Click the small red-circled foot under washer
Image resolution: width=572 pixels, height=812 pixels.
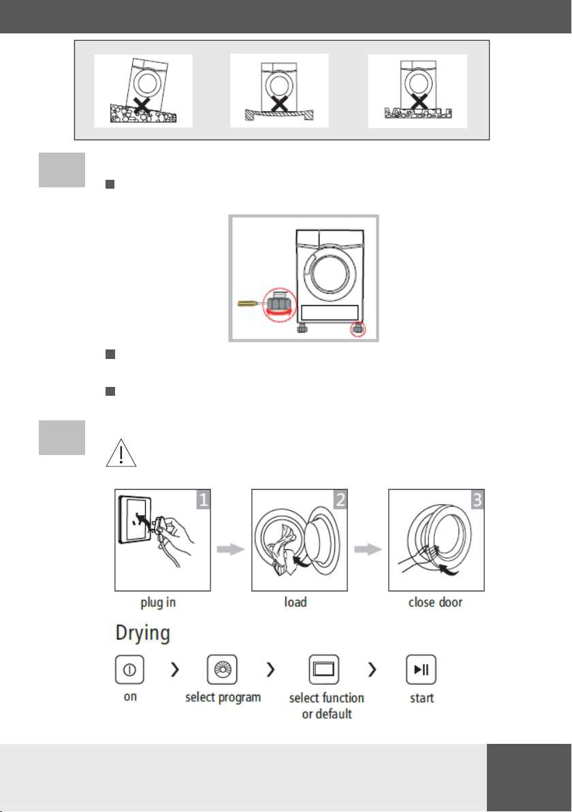point(357,329)
